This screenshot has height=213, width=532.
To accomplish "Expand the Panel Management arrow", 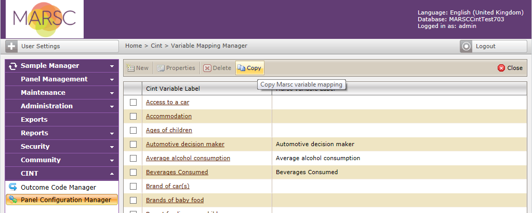I will coord(112,80).
